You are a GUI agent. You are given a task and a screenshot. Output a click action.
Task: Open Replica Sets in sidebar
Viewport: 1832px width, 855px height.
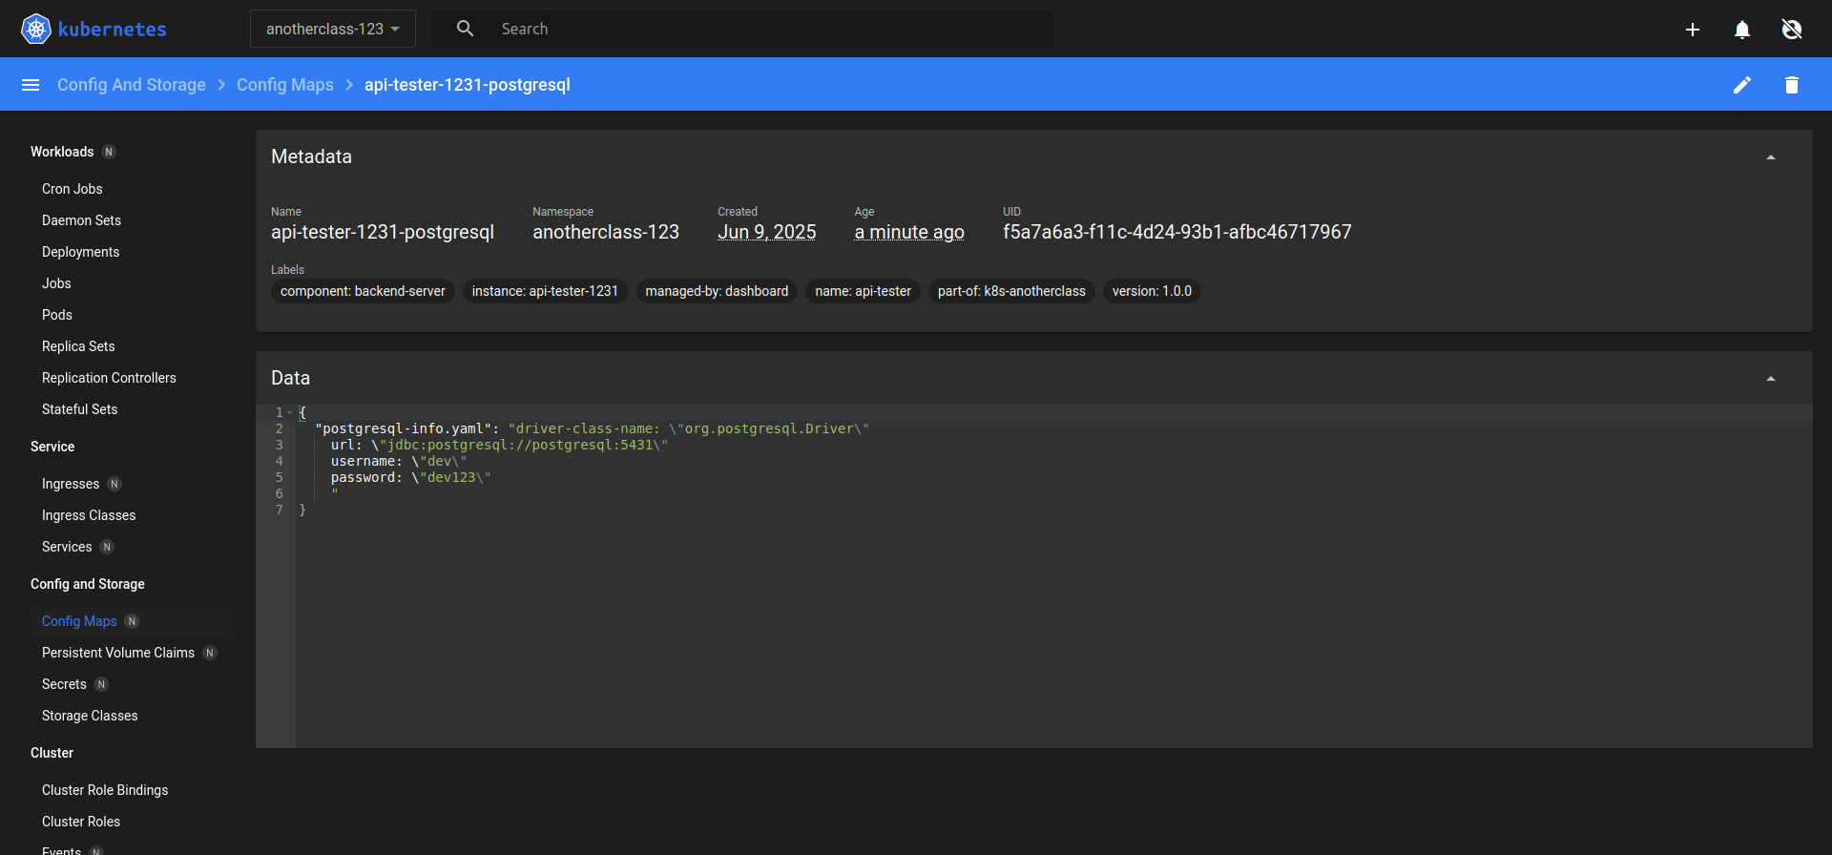tap(78, 346)
